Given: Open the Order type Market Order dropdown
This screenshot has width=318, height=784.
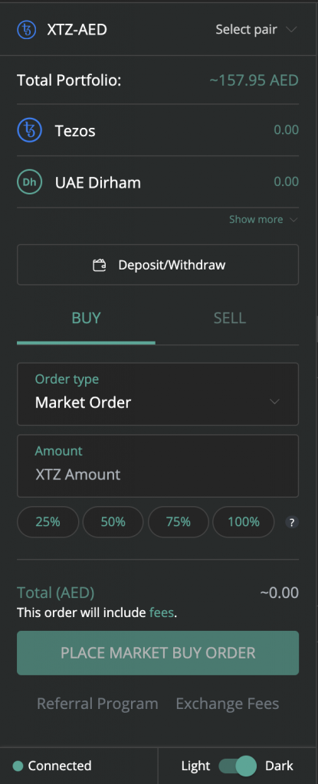Looking at the screenshot, I should (x=158, y=394).
